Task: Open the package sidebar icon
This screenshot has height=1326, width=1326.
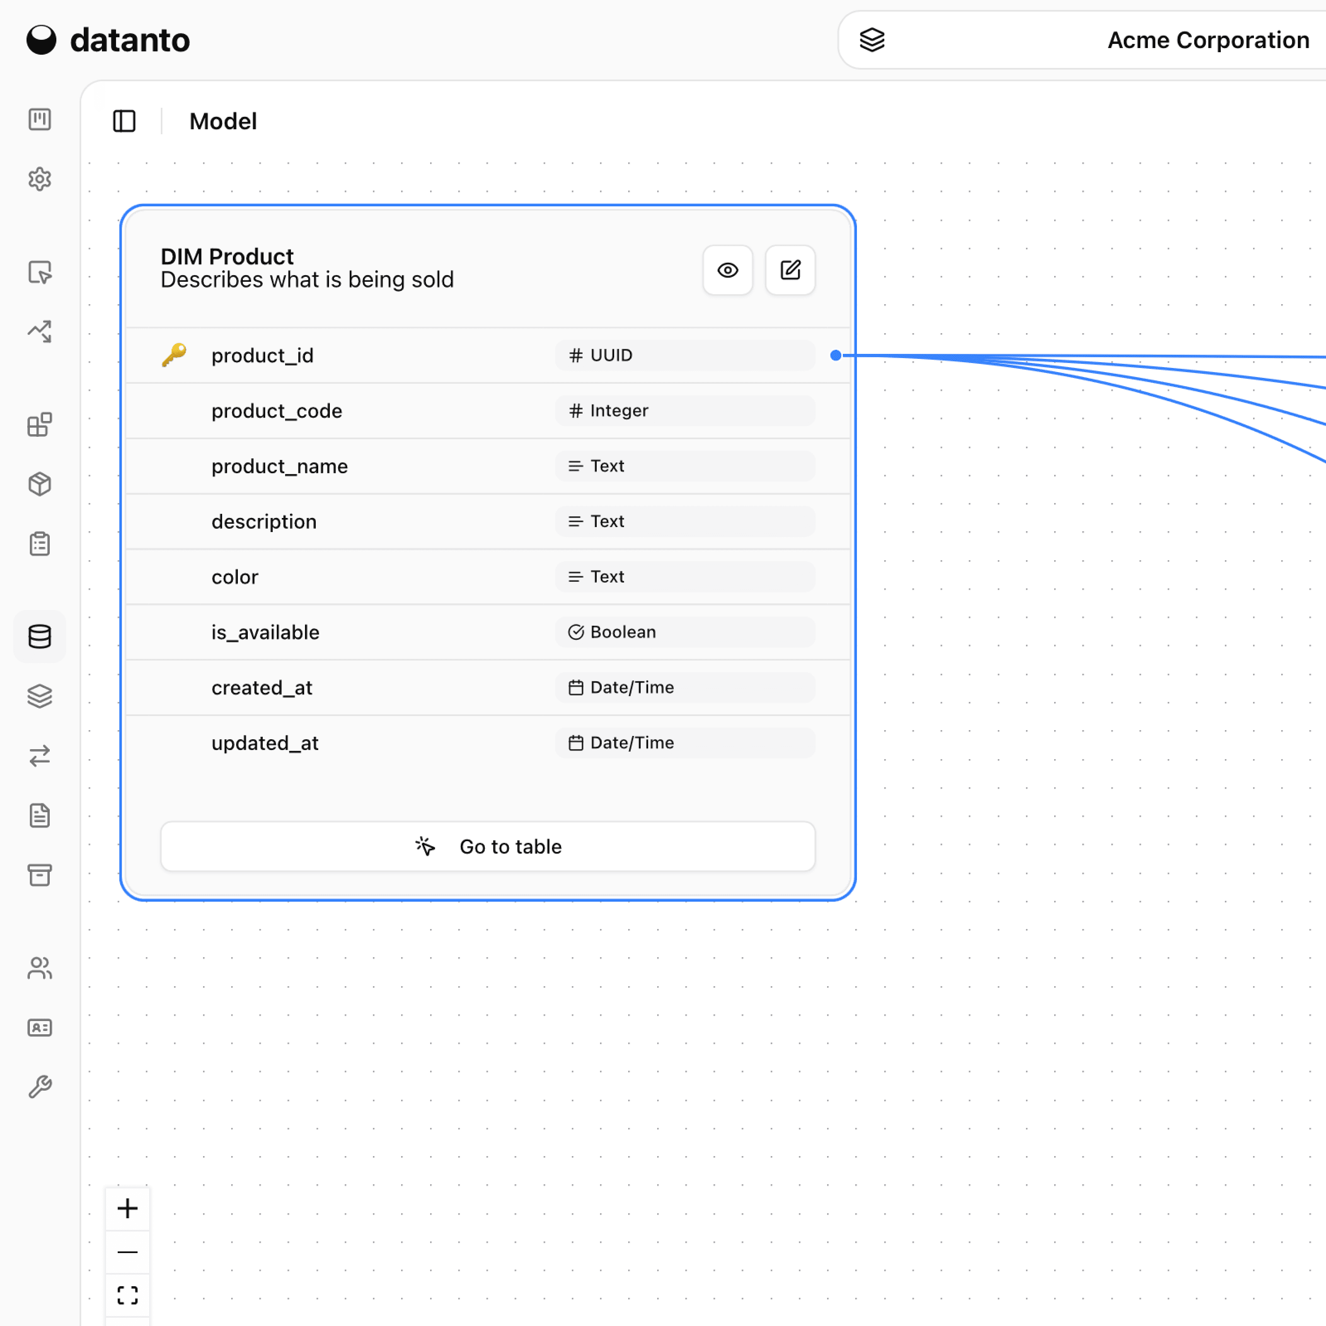Action: pos(39,484)
